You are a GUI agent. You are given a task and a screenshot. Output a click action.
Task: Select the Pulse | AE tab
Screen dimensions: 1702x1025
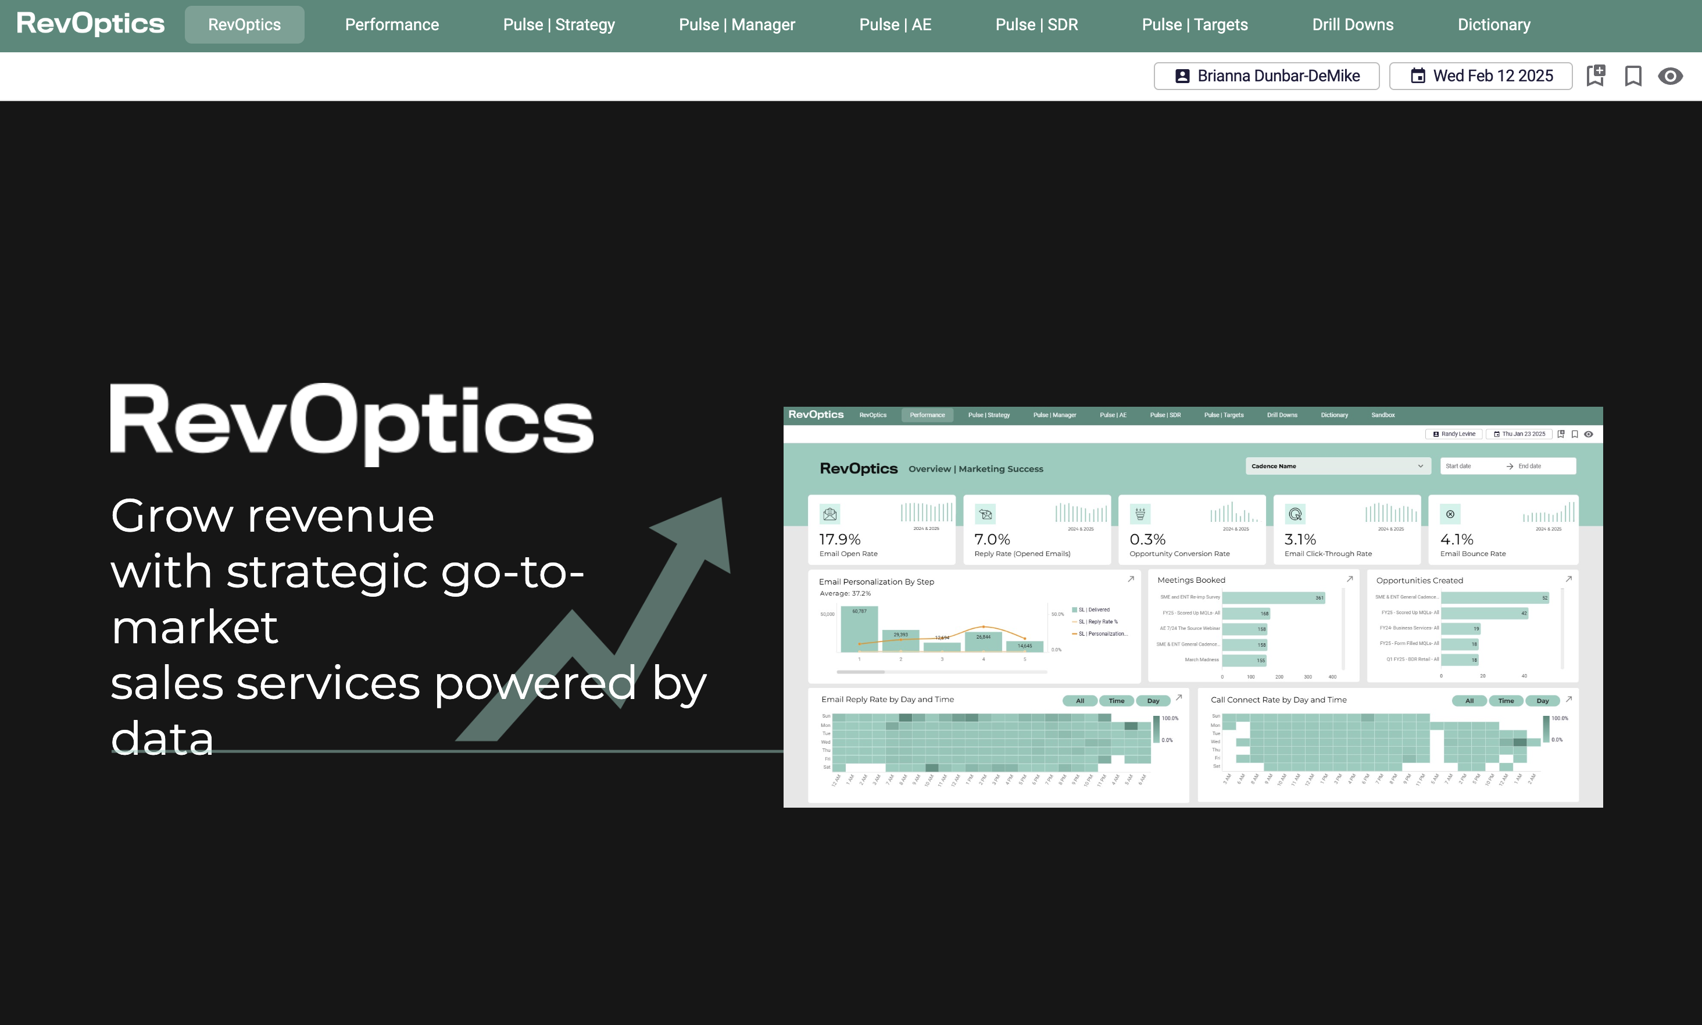[x=895, y=25]
